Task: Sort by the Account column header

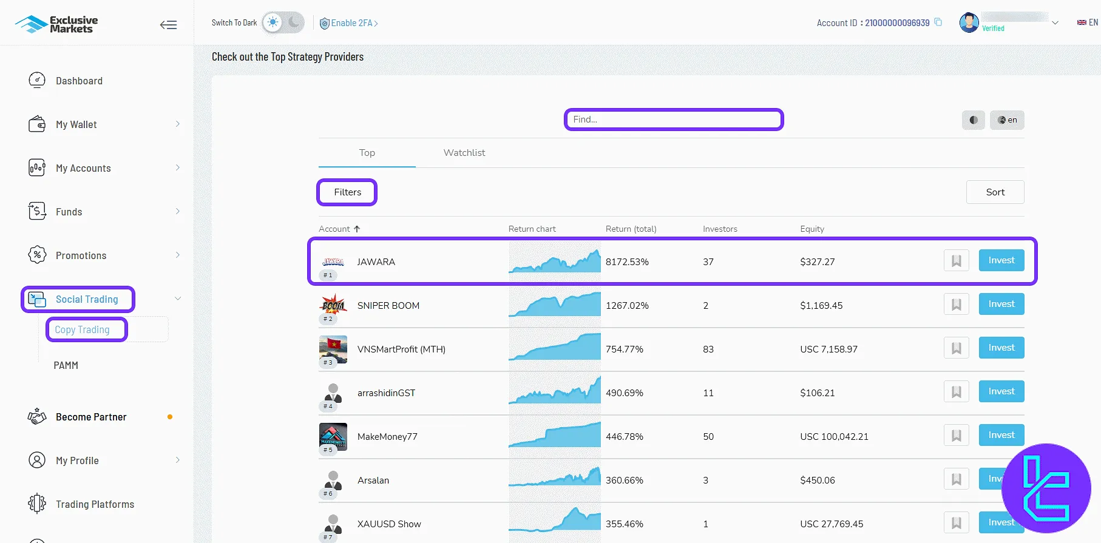Action: click(x=339, y=229)
